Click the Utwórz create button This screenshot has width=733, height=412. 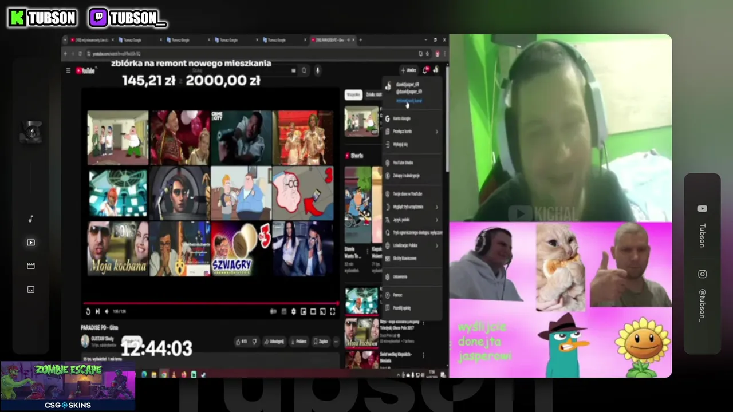click(409, 70)
